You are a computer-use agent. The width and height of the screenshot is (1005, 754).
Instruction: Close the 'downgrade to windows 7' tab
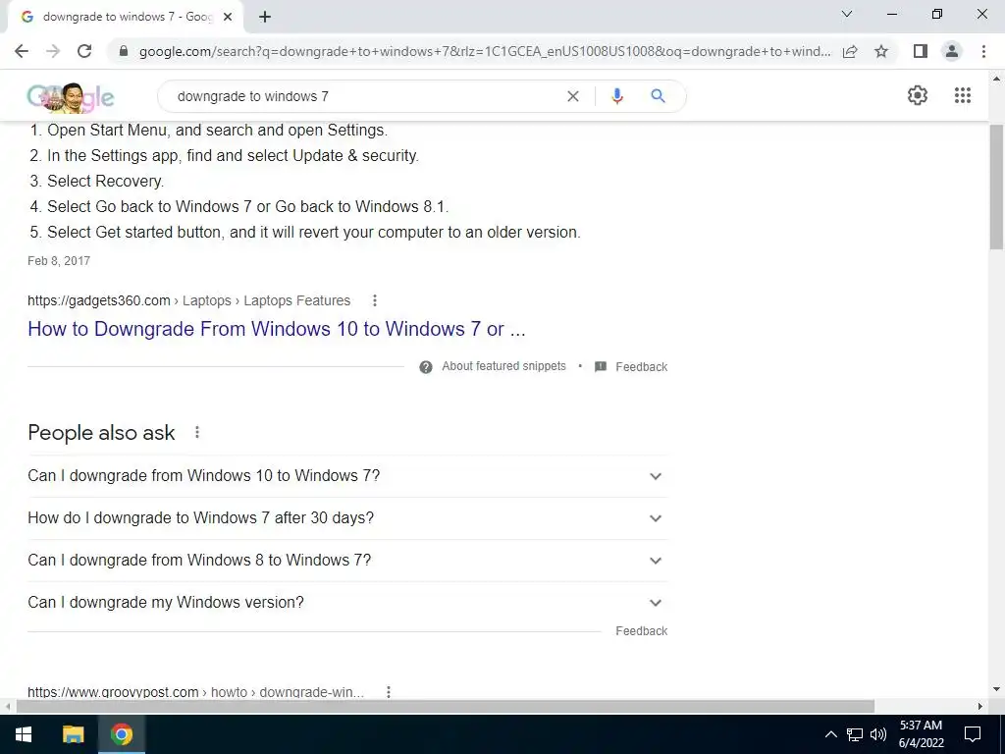click(228, 18)
